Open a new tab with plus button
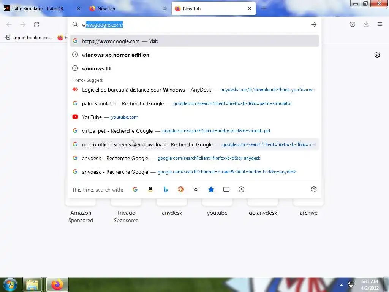This screenshot has width=389, height=292. 264,8
